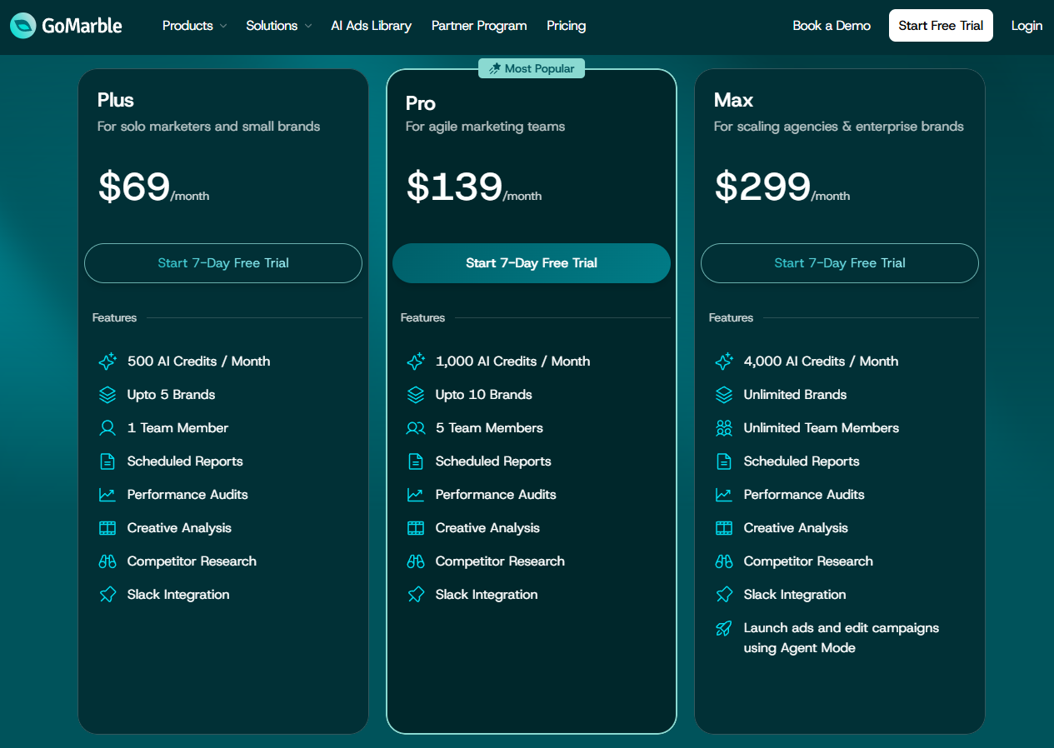1054x748 pixels.
Task: Go to the Pricing page
Action: click(x=567, y=26)
